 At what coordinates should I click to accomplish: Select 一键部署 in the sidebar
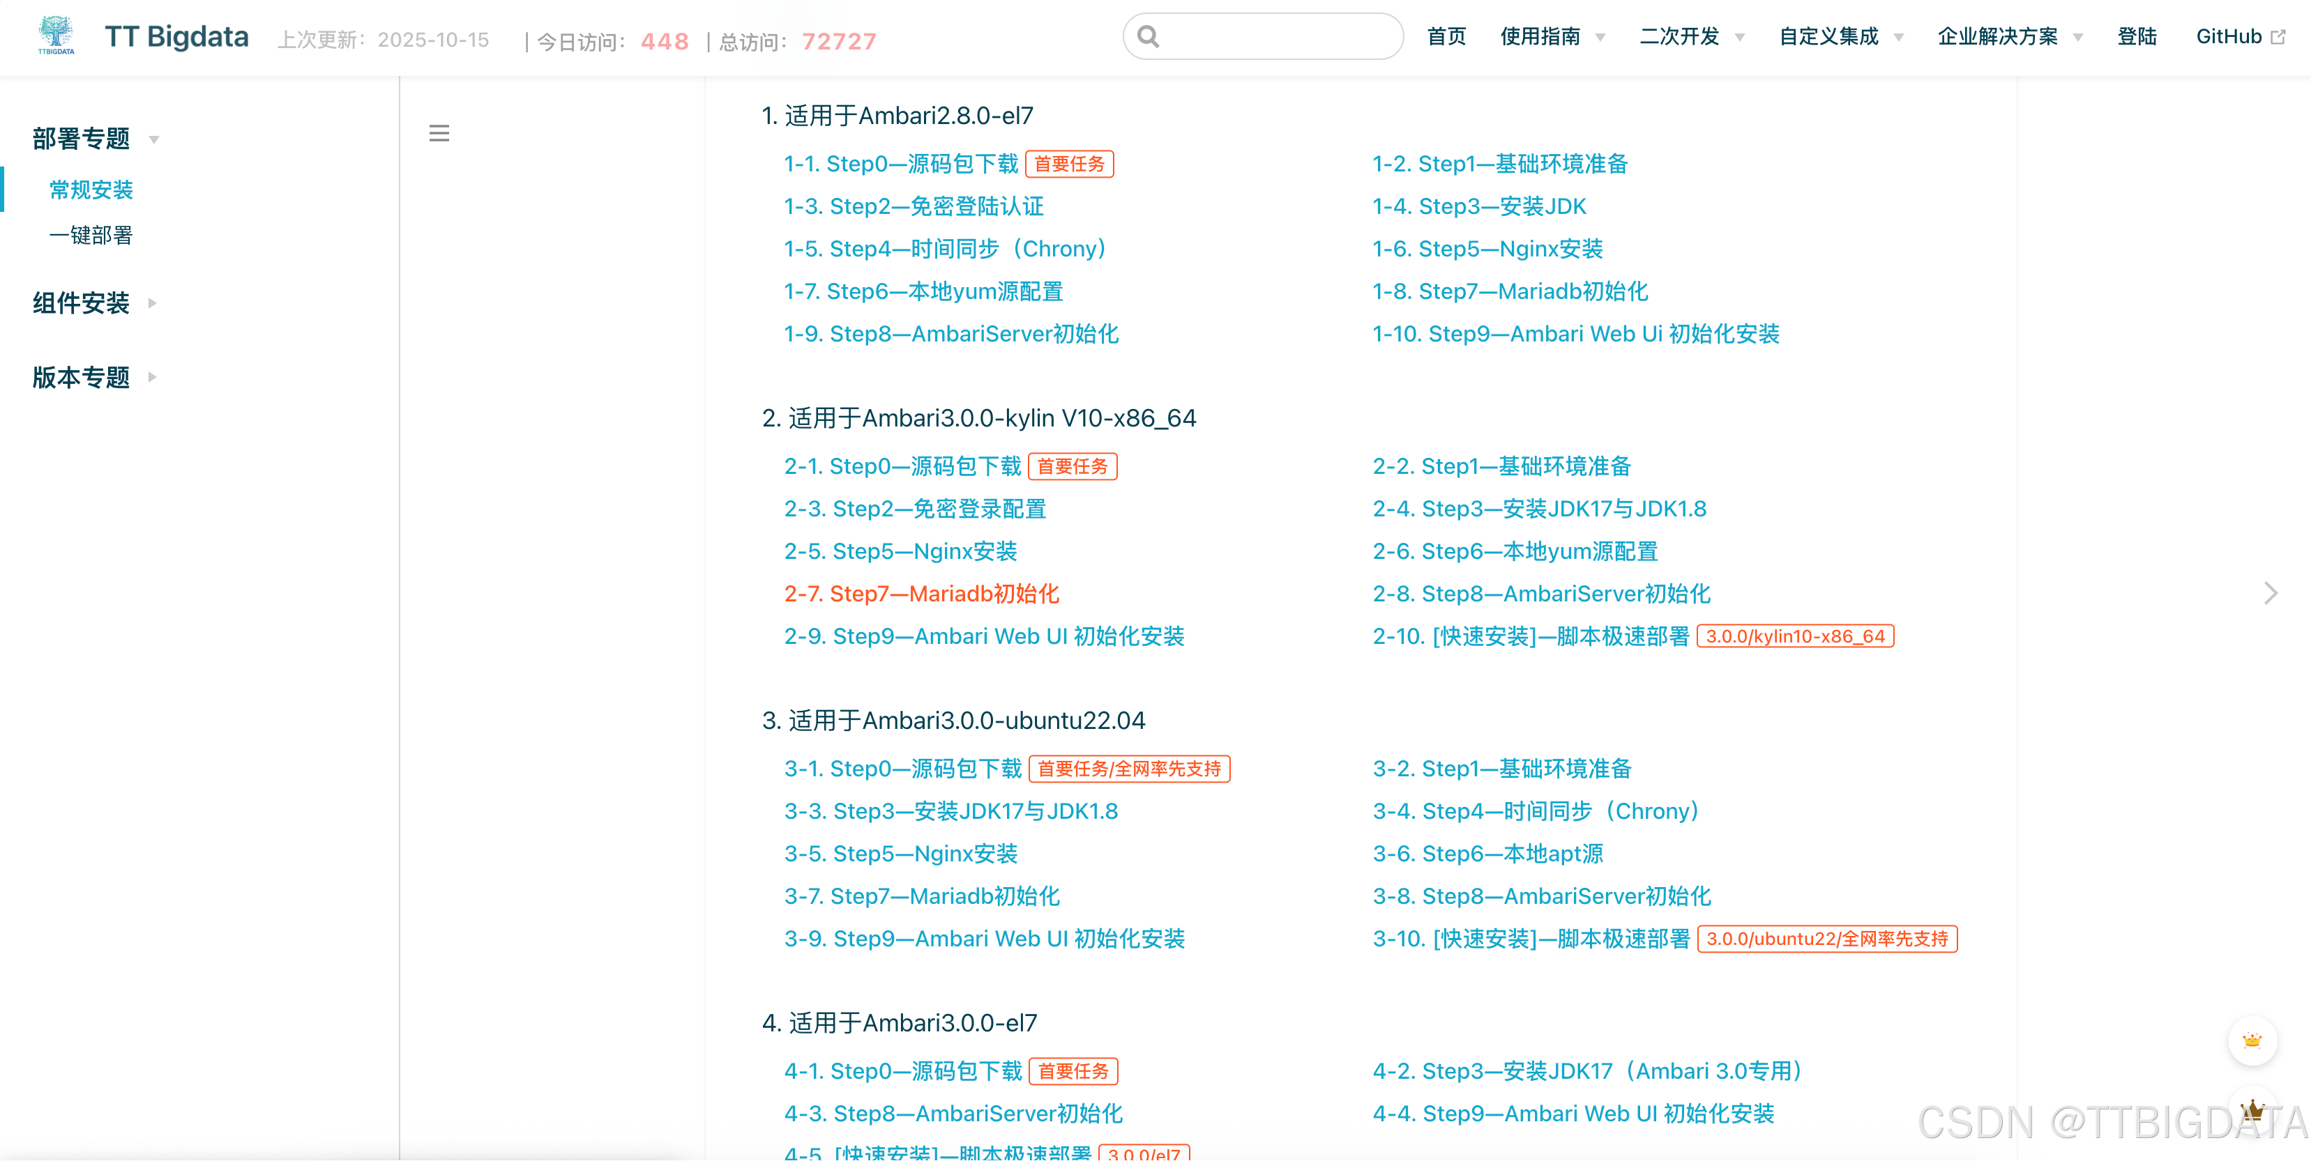[91, 236]
